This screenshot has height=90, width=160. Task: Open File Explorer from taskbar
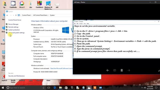pos(60,88)
